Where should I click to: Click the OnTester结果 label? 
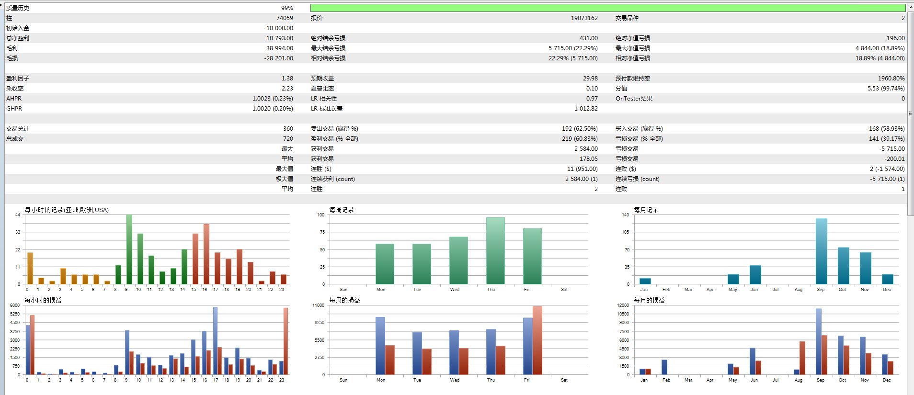[634, 99]
